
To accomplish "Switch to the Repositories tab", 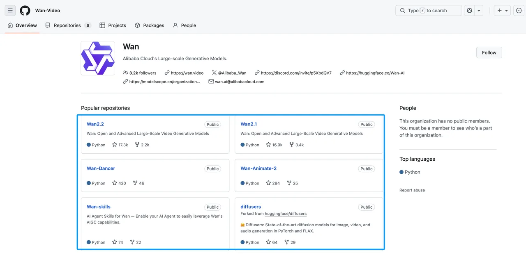I will pyautogui.click(x=68, y=25).
